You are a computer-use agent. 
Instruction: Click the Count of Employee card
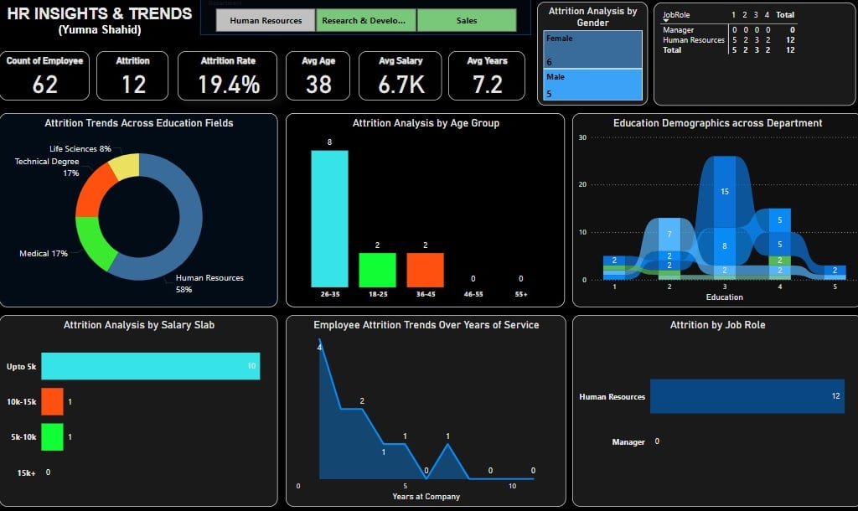(45, 76)
